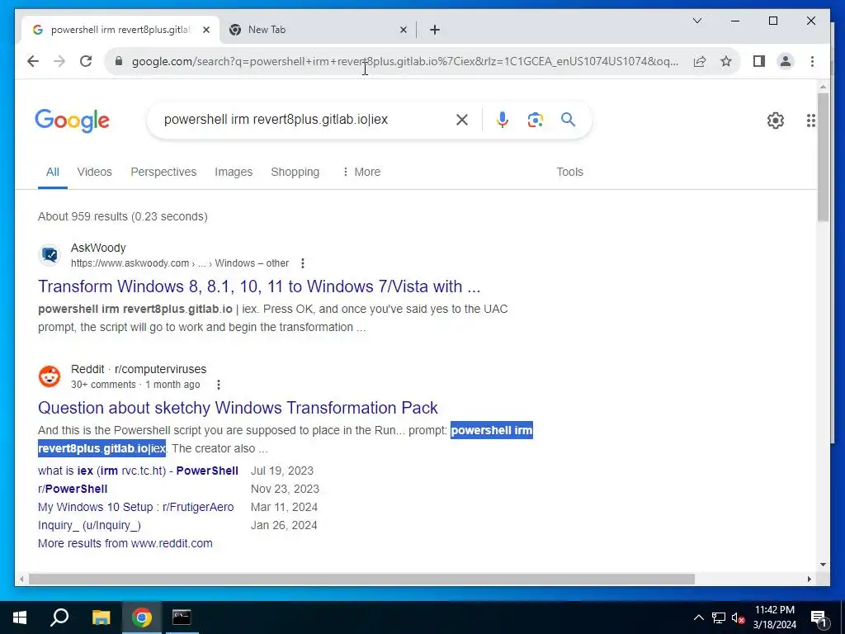Switch to Perspectives tab
Screen dimensions: 845x634
[163, 172]
